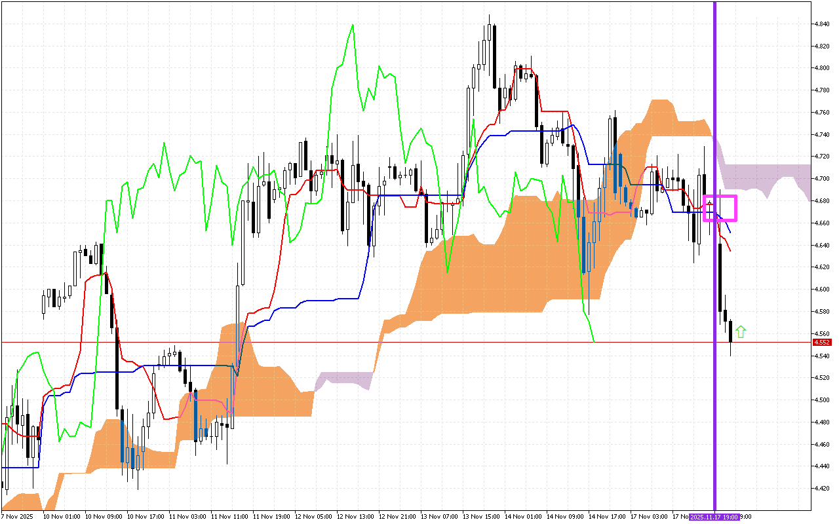Viewport: 839px width, 524px height.
Task: Click the 14 Nov 09:00 time axis label
Action: point(564,517)
